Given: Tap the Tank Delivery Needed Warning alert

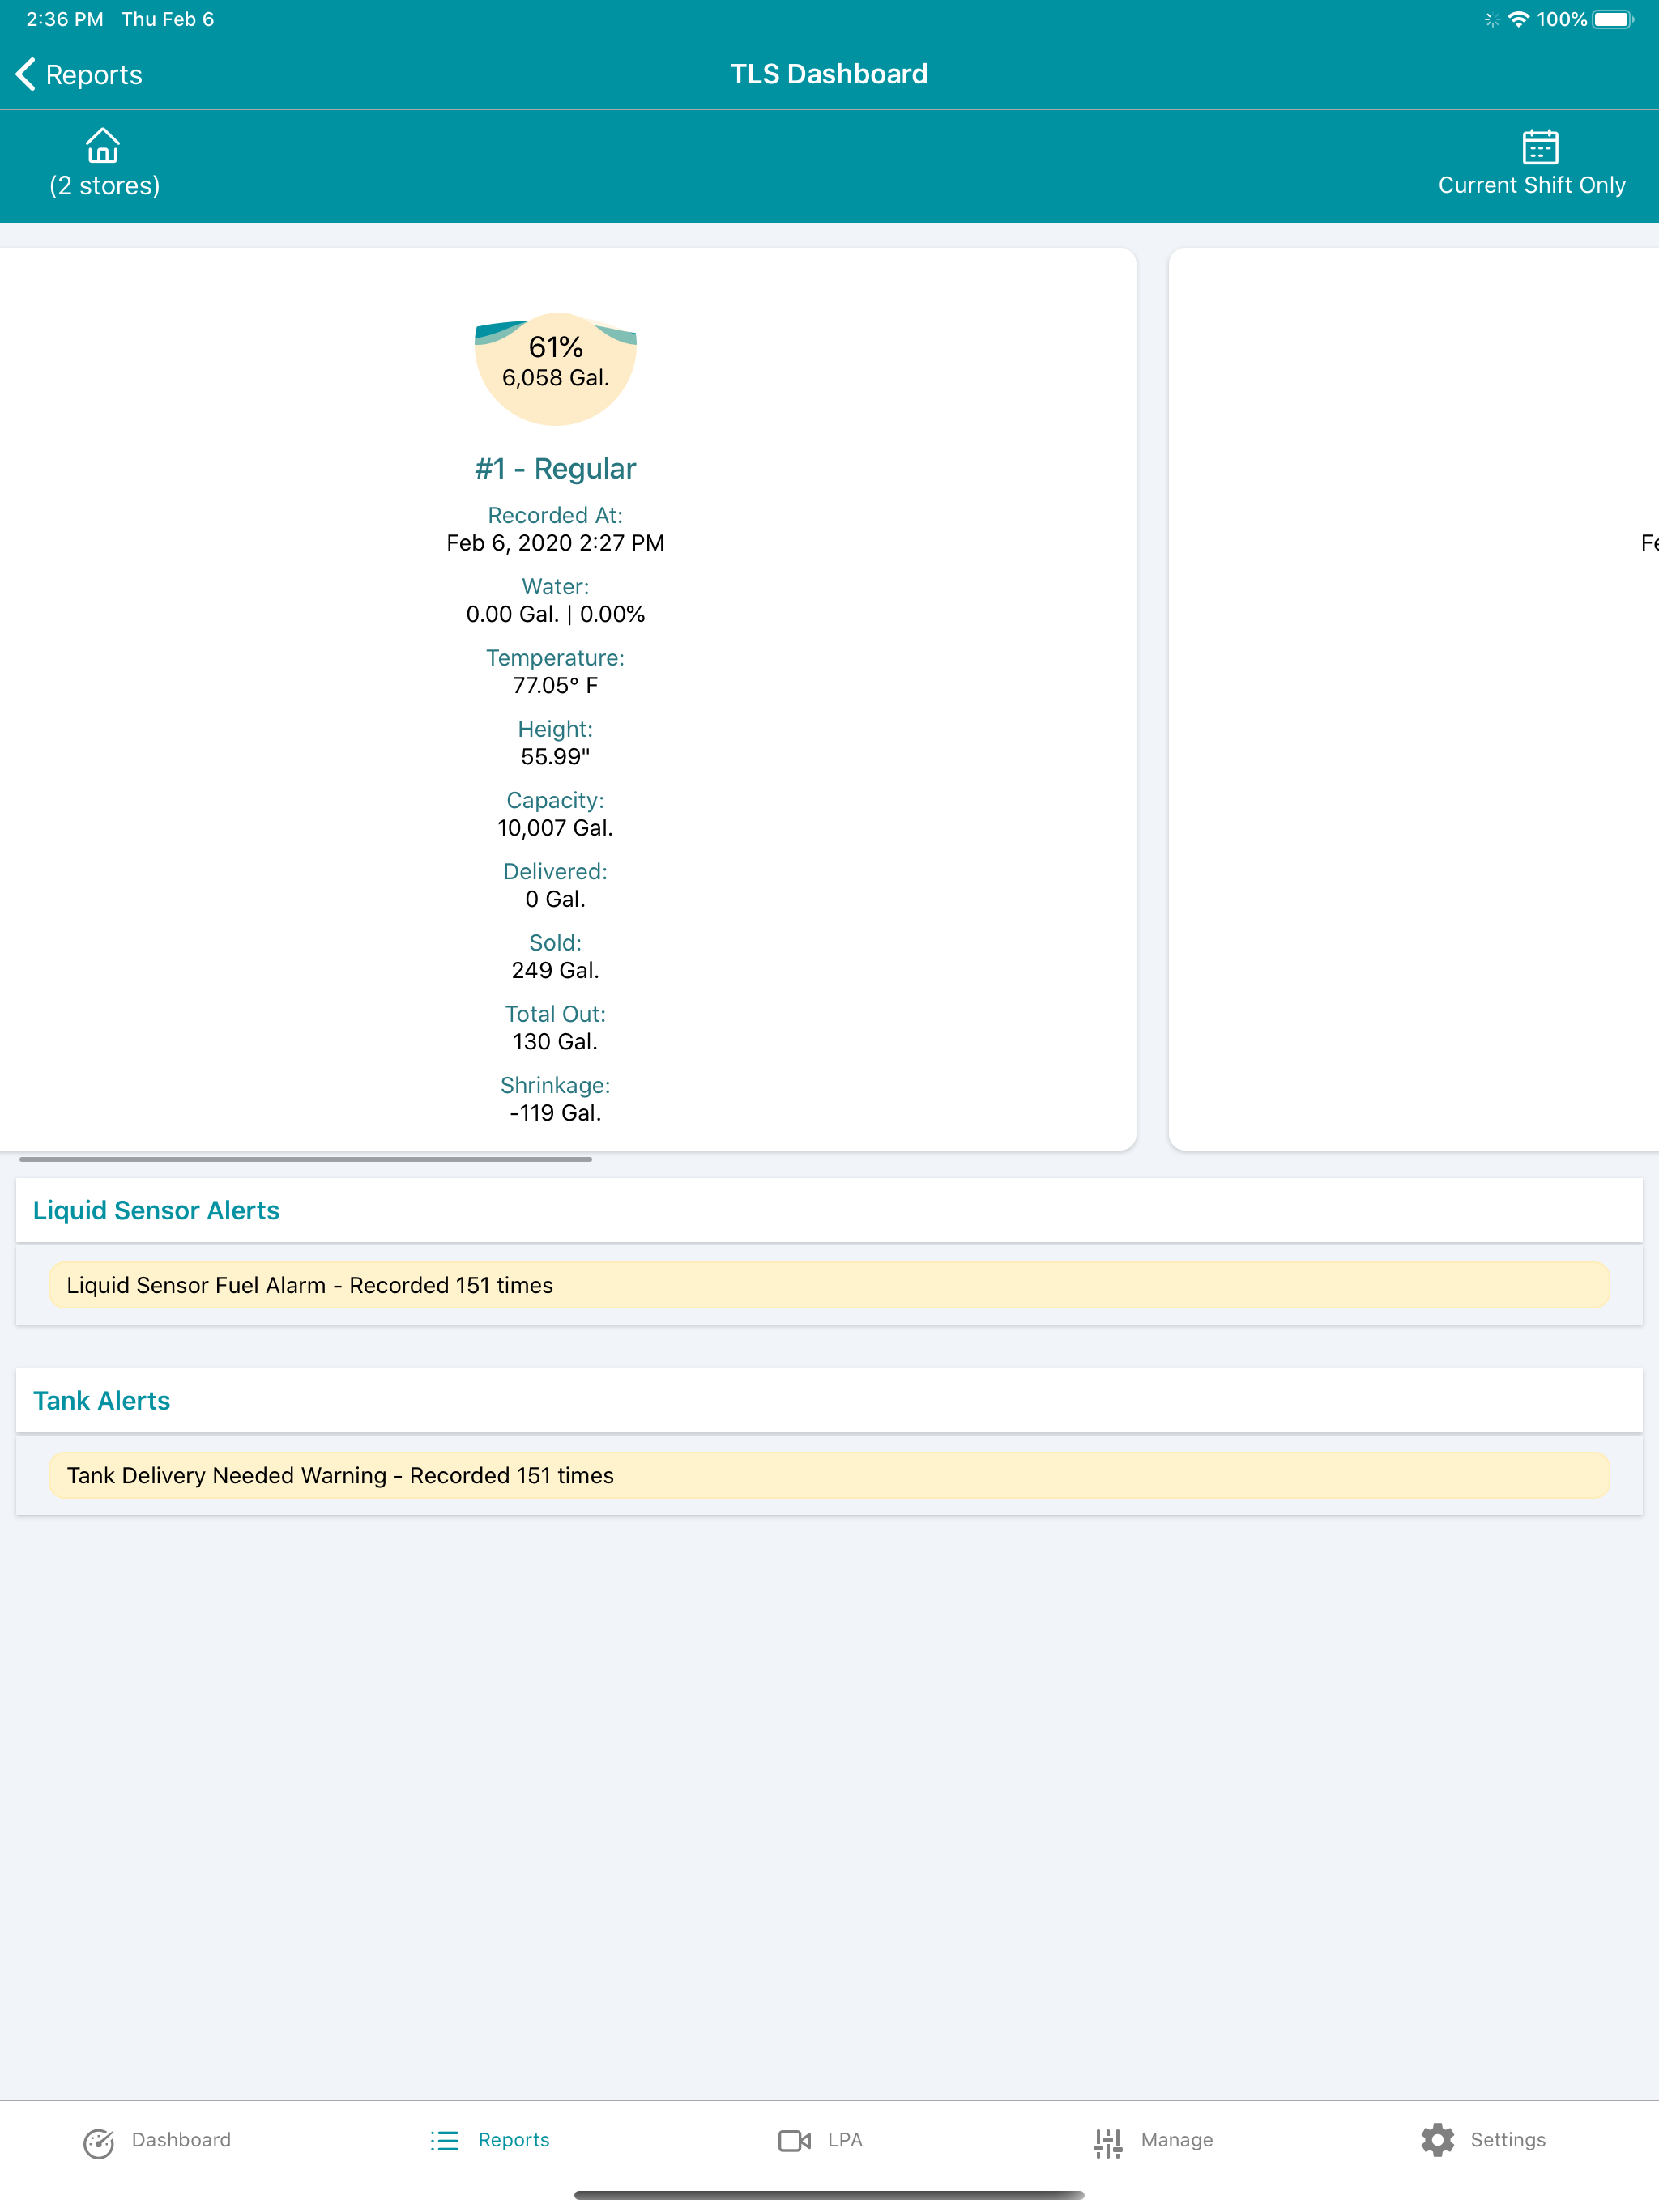Looking at the screenshot, I should (829, 1475).
